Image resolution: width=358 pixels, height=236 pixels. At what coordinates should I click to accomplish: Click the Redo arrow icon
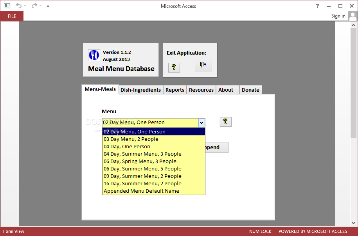34,5
